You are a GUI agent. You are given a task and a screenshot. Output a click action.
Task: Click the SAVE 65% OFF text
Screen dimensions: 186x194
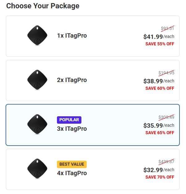[160, 133]
